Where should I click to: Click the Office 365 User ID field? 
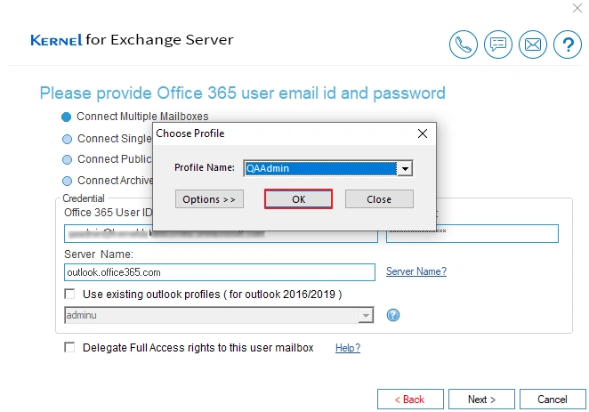tap(221, 234)
